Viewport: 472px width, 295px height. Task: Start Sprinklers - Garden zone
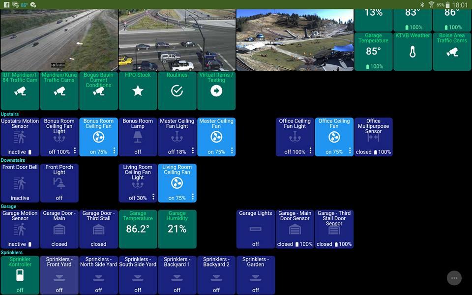tap(256, 275)
